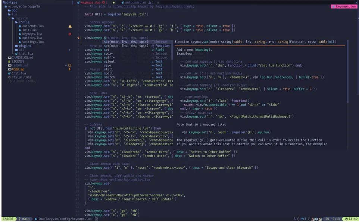The image size is (359, 222).
Task: Click the dot indicator beside the util folder
Action: coord(69,50)
